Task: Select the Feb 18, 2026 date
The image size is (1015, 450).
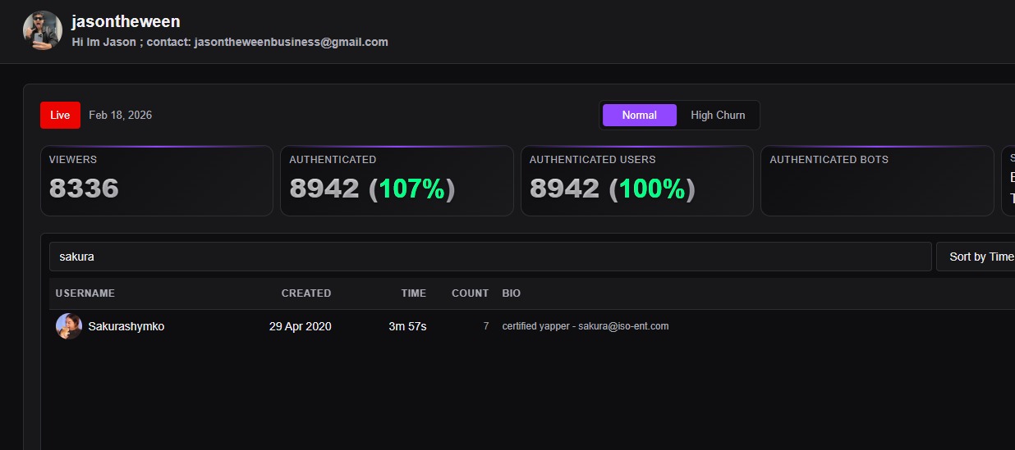Action: [120, 116]
